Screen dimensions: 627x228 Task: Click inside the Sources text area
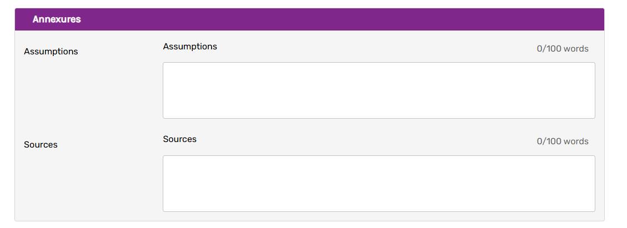[x=379, y=183]
